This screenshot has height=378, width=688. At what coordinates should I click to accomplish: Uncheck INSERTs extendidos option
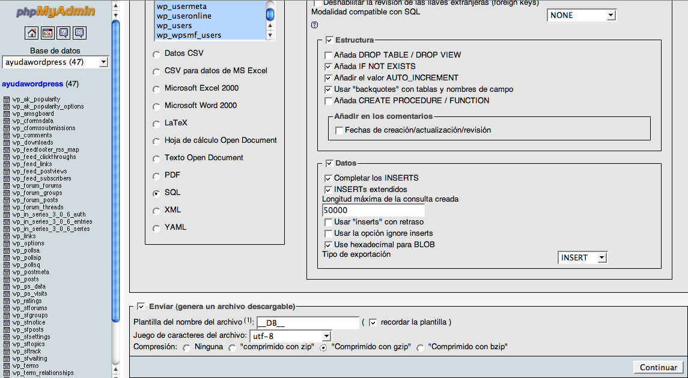tap(328, 190)
